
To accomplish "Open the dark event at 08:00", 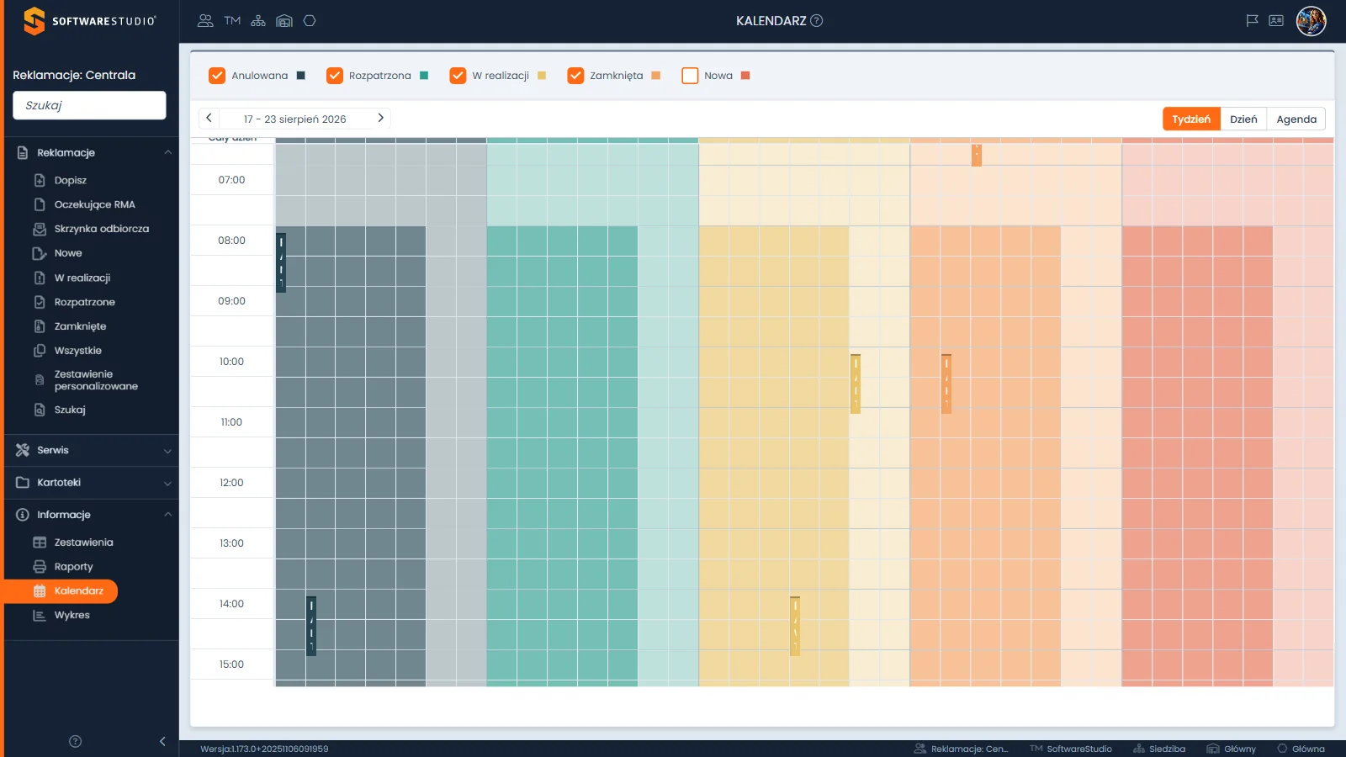I will pyautogui.click(x=281, y=262).
